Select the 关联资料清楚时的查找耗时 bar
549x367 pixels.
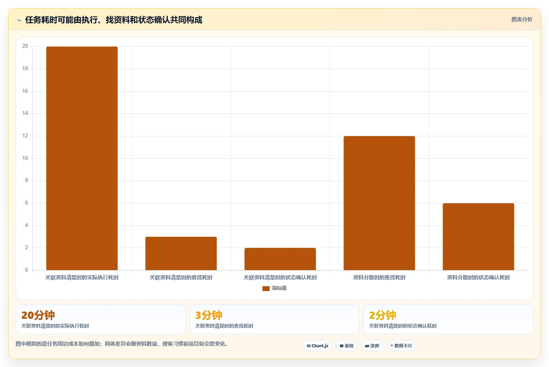click(x=181, y=253)
